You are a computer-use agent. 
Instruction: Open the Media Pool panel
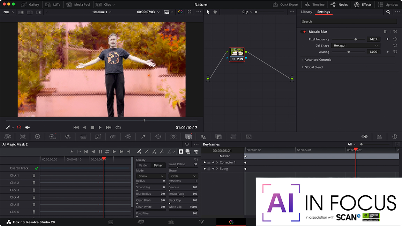(x=78, y=5)
